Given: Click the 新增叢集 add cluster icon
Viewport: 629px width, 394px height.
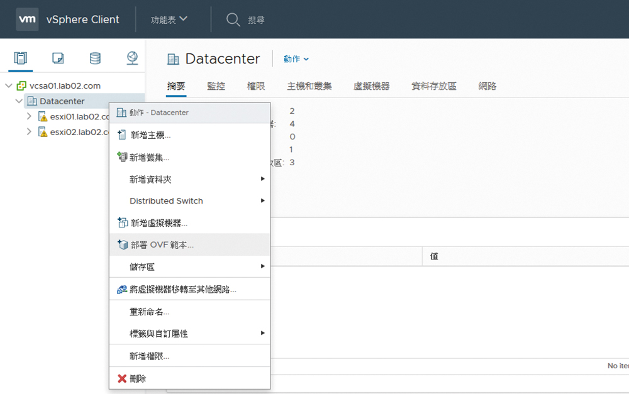Looking at the screenshot, I should 122,156.
